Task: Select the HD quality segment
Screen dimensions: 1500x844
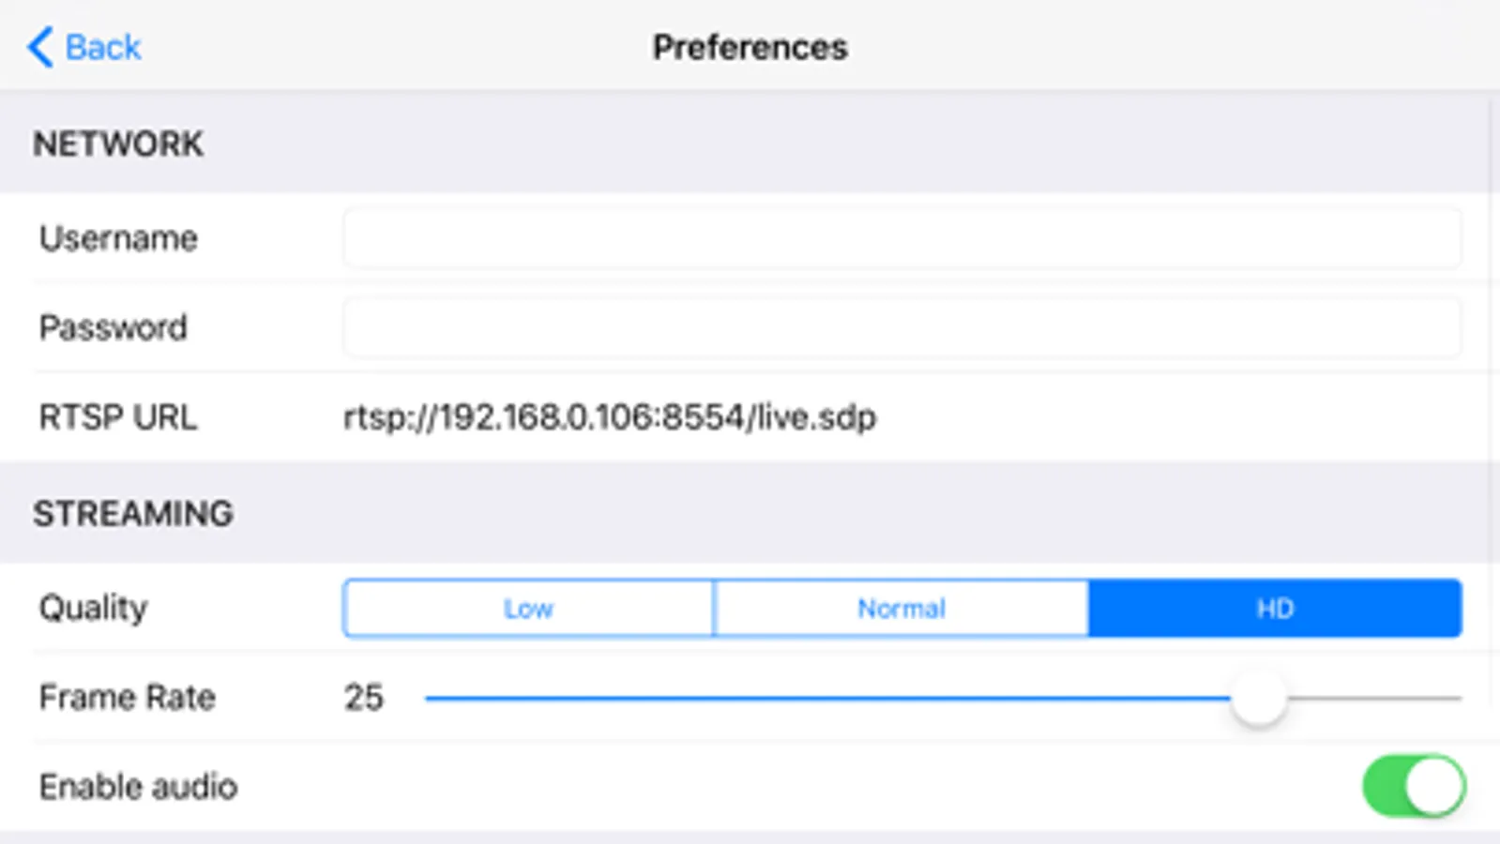Action: 1274,609
